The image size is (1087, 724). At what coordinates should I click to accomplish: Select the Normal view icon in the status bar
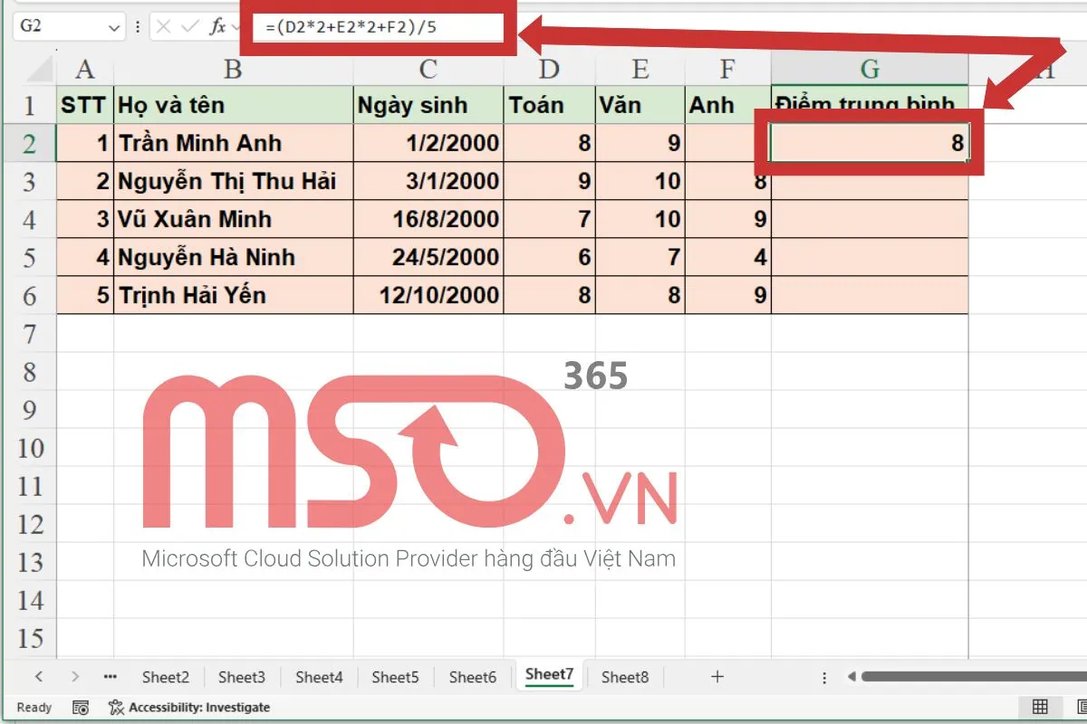(1038, 708)
